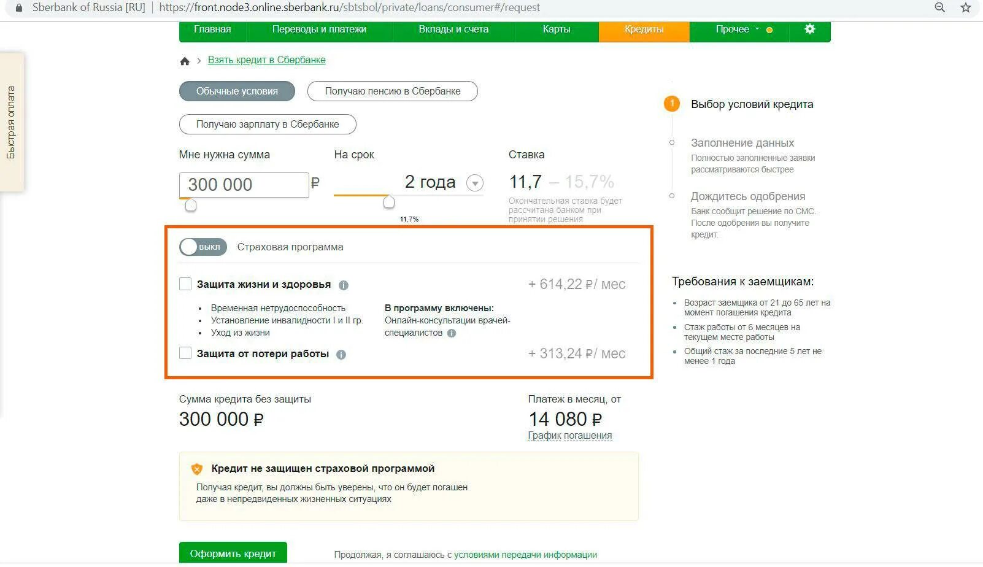Expand the Прочее menu
983x567 pixels.
(736, 29)
